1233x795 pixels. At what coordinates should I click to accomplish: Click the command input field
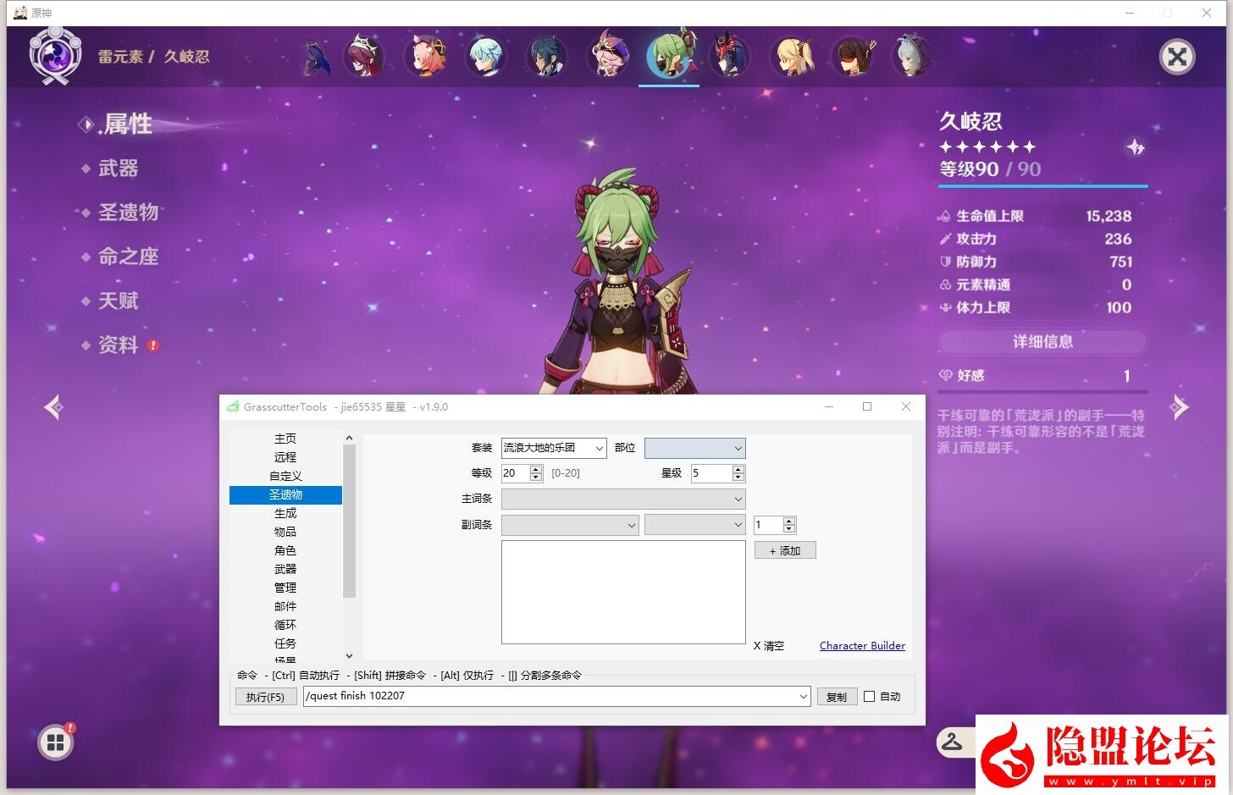550,696
